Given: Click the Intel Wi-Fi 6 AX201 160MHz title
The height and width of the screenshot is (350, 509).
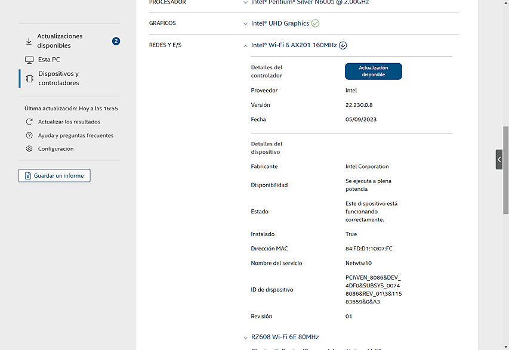Looking at the screenshot, I should (x=294, y=45).
